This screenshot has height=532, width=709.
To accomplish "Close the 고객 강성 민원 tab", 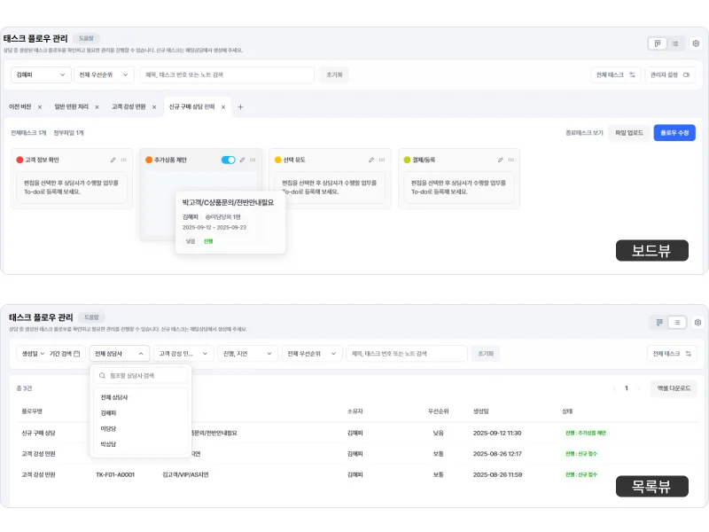I will click(x=154, y=107).
